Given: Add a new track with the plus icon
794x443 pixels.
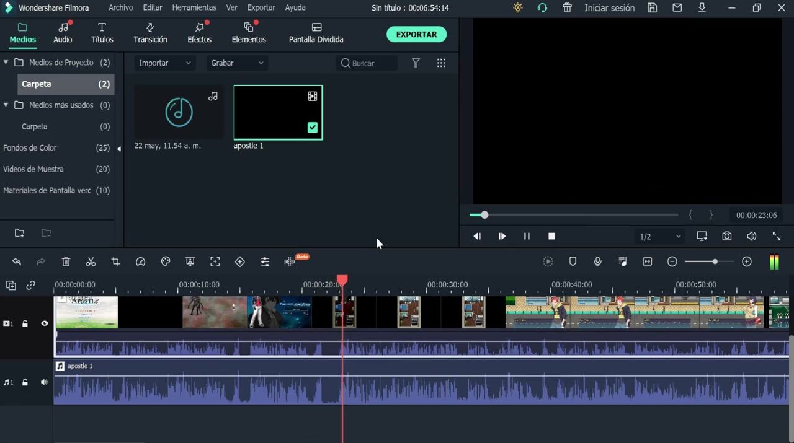Looking at the screenshot, I should coord(11,286).
